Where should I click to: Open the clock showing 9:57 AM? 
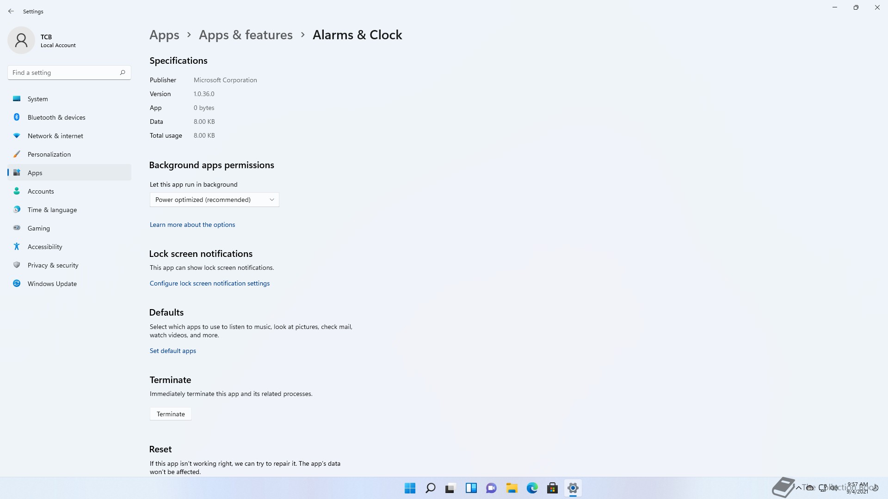857,488
